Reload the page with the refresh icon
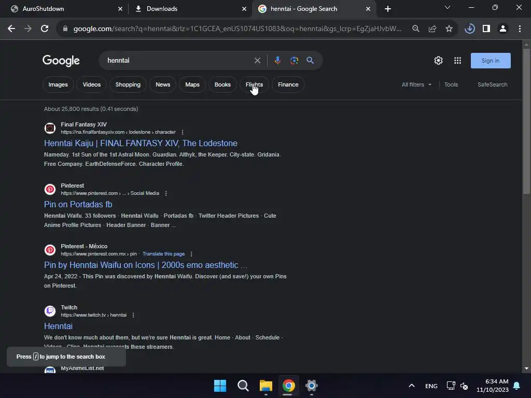 click(45, 29)
